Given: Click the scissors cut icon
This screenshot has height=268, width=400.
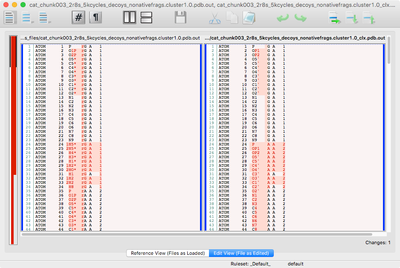Looking at the screenshot, I should click(x=214, y=18).
